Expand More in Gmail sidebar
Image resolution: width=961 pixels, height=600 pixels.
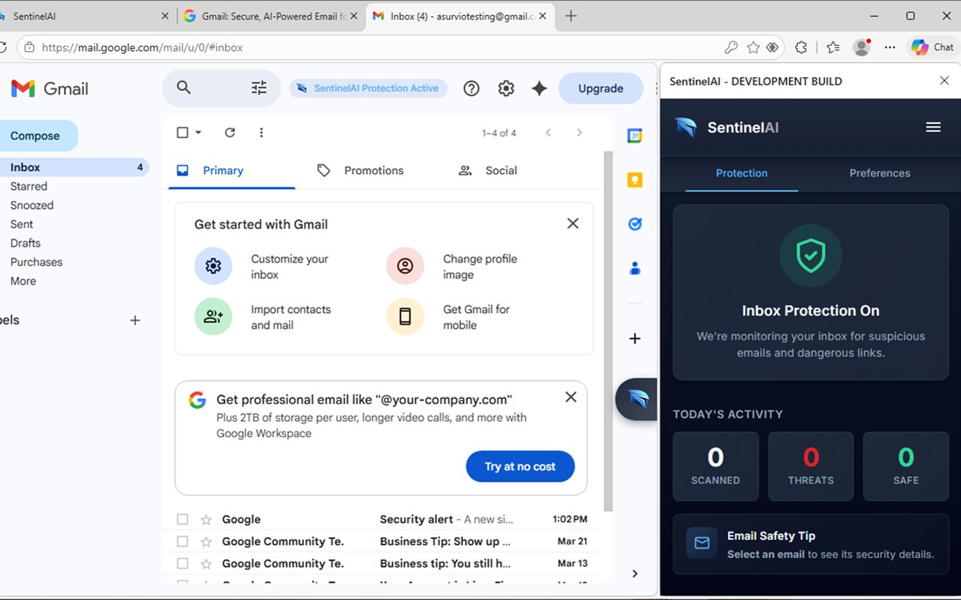(x=23, y=281)
